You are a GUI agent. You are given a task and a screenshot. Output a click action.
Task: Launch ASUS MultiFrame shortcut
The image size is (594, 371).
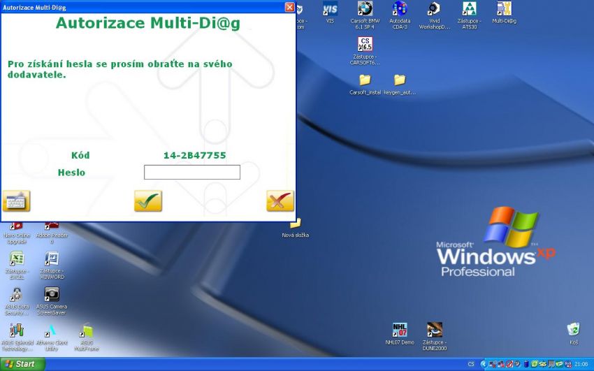pos(87,337)
